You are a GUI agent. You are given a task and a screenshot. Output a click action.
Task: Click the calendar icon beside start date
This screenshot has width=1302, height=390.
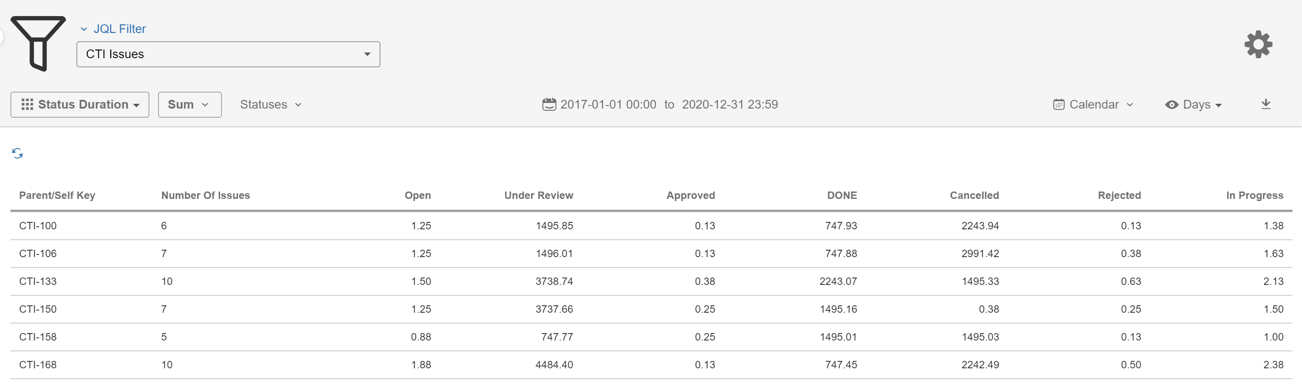(549, 105)
